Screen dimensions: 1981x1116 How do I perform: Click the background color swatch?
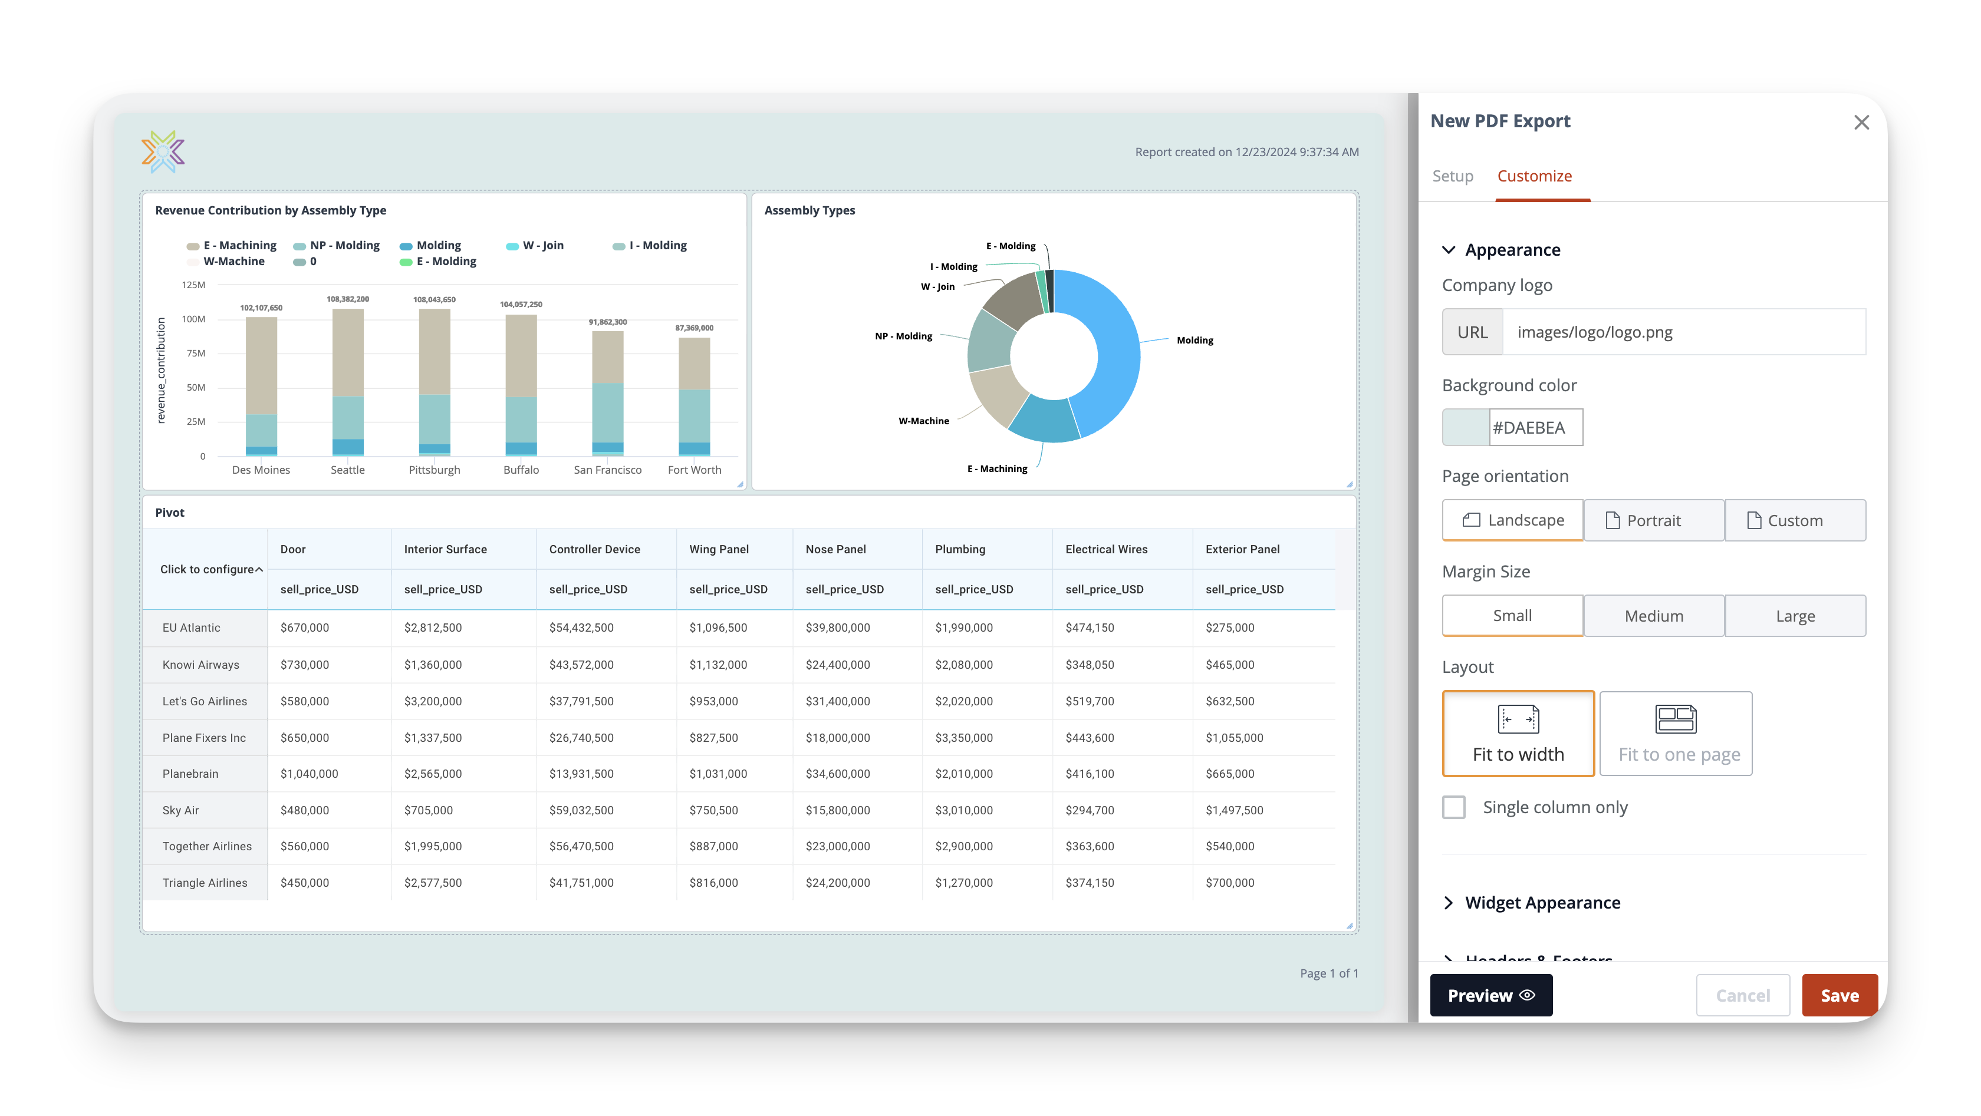pos(1466,427)
